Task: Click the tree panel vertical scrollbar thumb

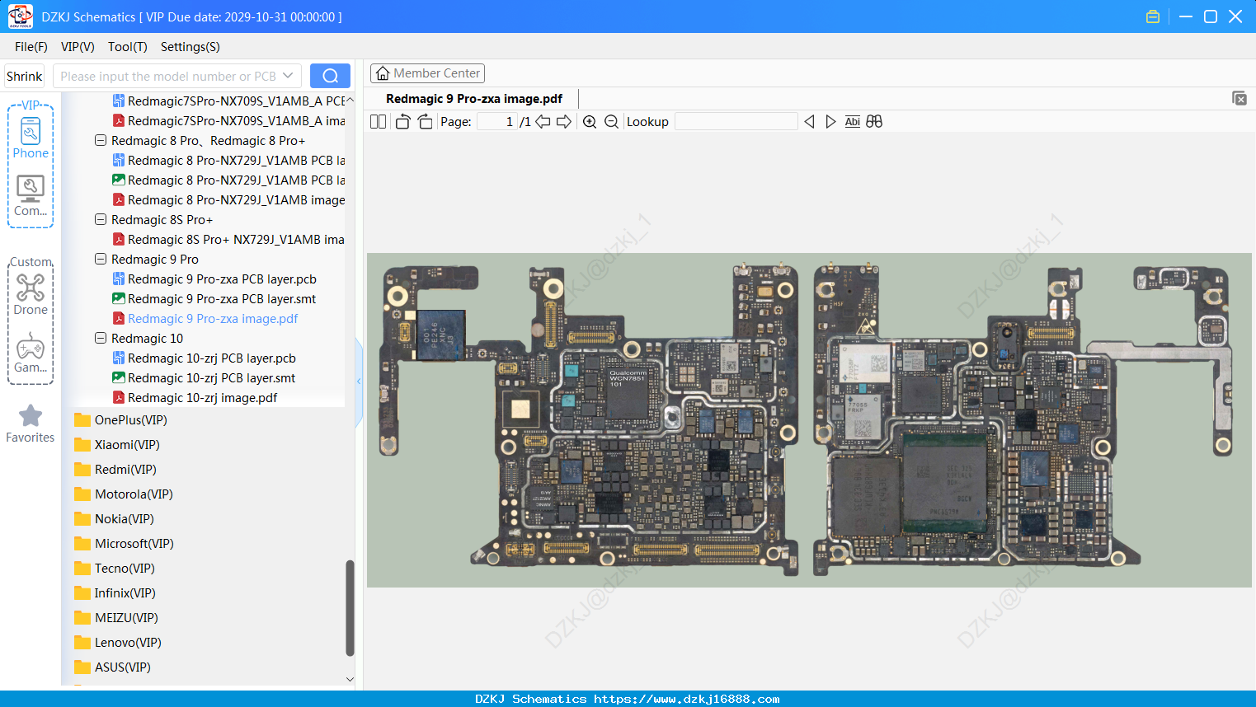Action: (x=350, y=608)
